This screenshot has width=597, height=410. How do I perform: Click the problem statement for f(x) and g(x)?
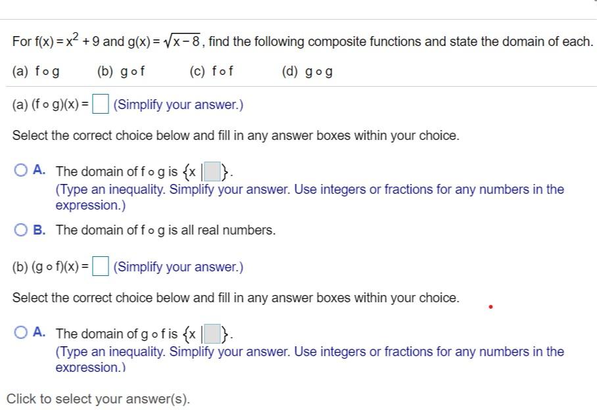(x=296, y=39)
